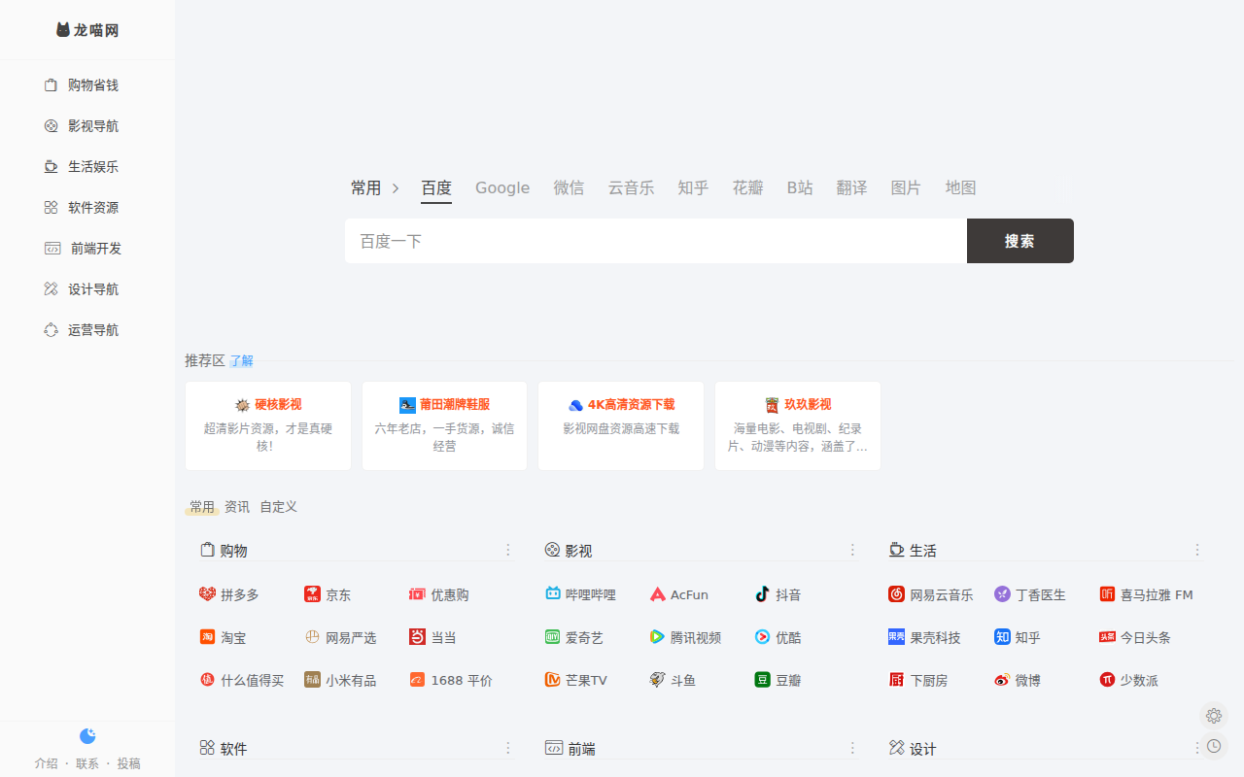Click the 当当 icon
1244x777 pixels.
417,637
